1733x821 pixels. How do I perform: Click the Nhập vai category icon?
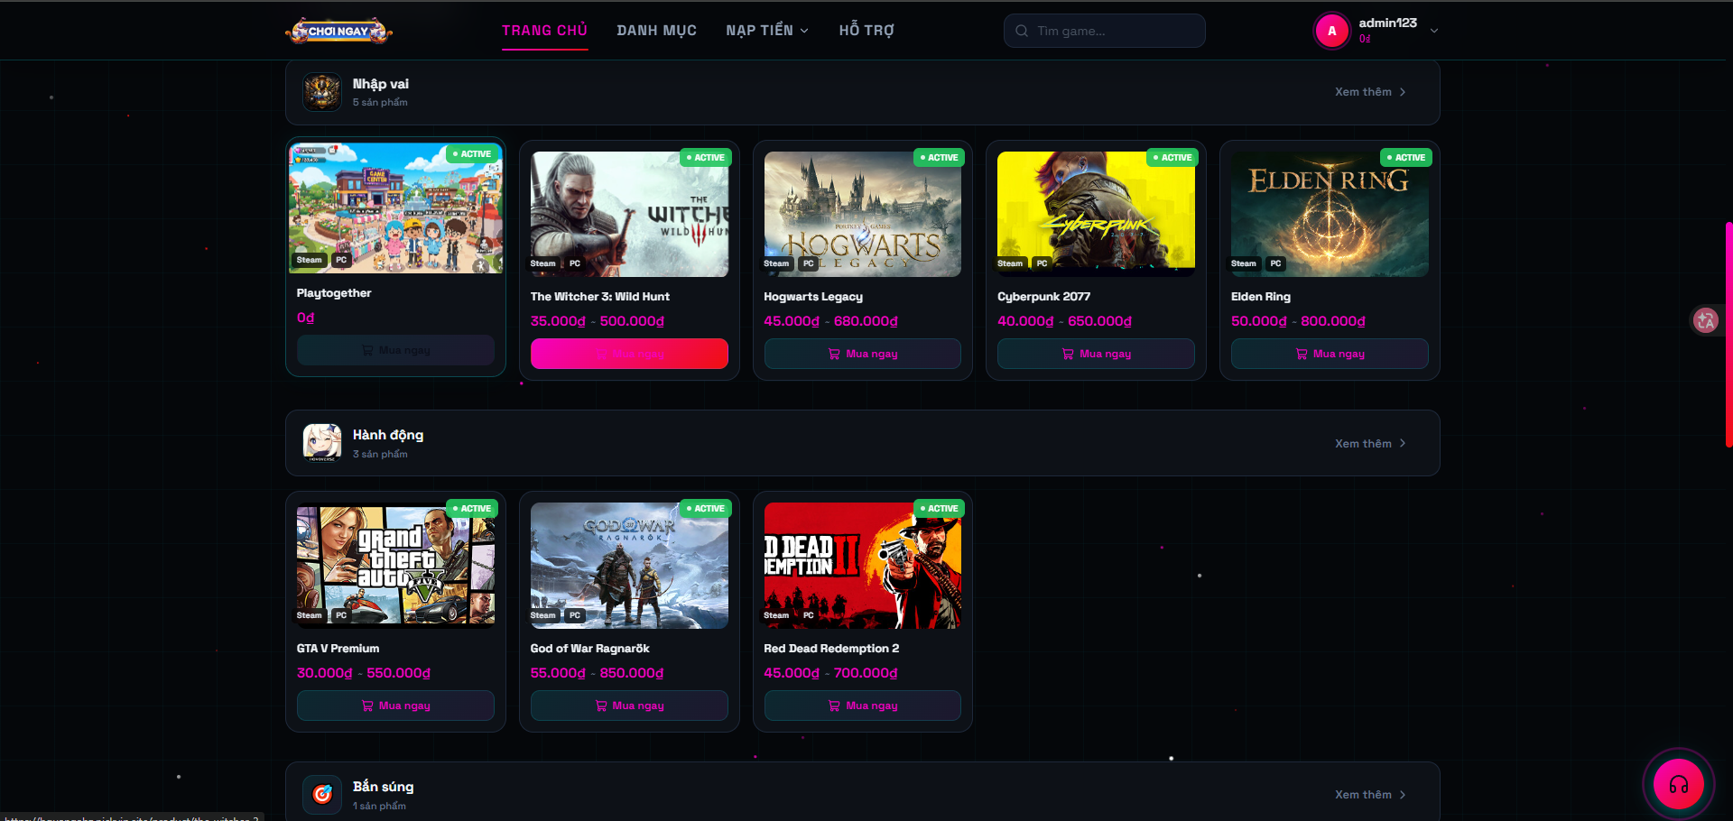[x=322, y=92]
